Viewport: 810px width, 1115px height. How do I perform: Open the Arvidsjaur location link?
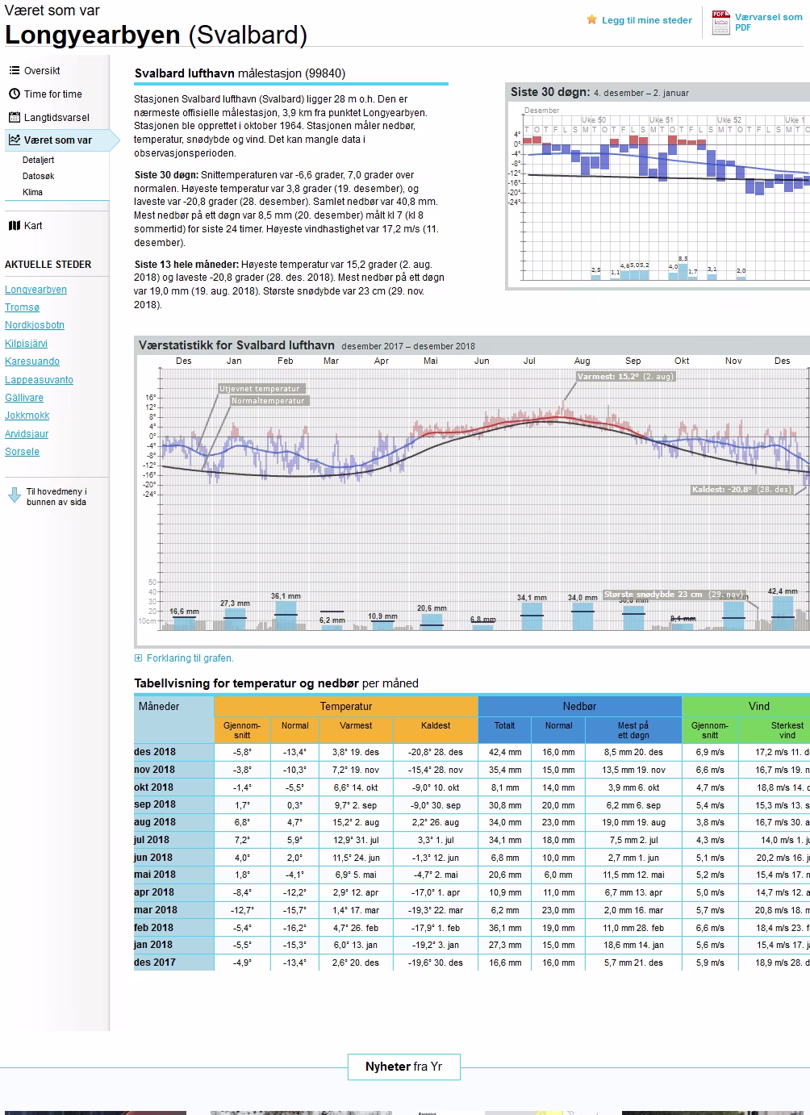tap(27, 434)
